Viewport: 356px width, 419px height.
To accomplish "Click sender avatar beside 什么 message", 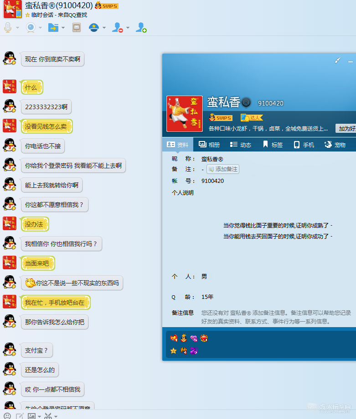I will pos(10,86).
